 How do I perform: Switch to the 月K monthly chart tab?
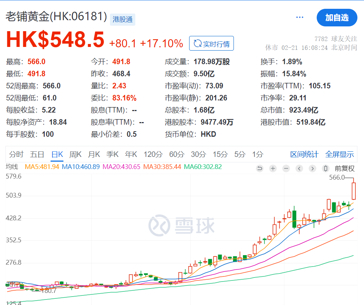(94, 154)
